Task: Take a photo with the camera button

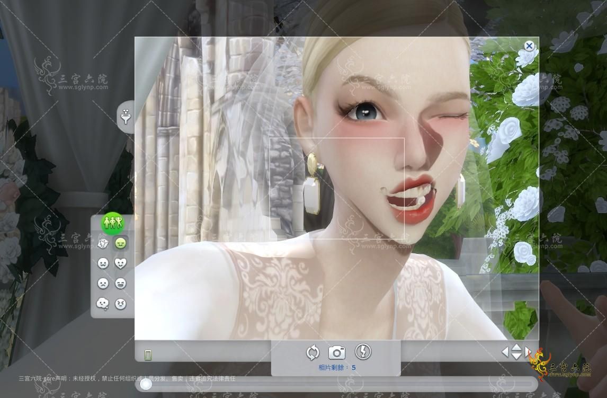Action: click(337, 353)
